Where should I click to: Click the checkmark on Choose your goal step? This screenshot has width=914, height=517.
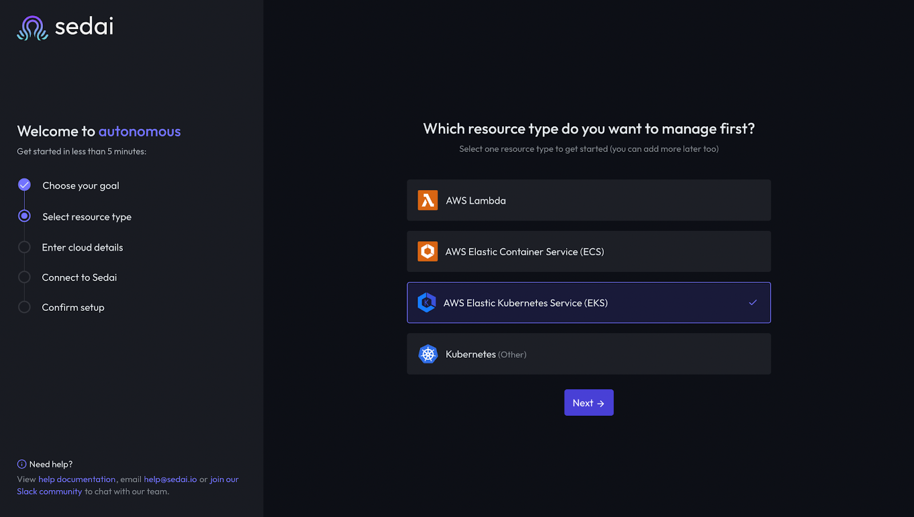[x=24, y=185]
